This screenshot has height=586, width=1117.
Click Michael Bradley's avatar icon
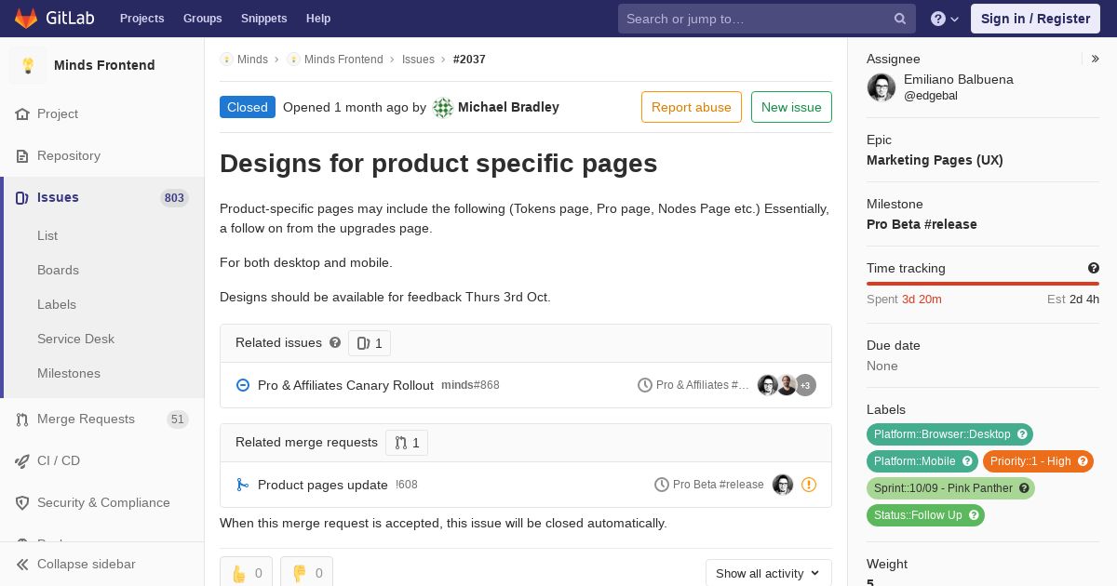(443, 108)
